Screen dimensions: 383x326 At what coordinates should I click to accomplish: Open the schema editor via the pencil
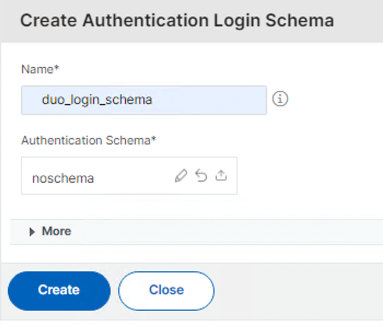click(x=181, y=176)
